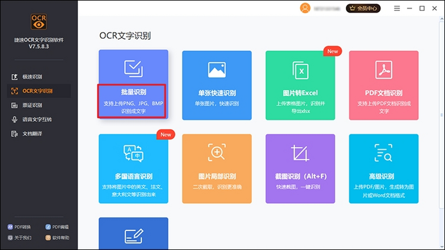The image size is (445, 250).
Task: Click the picture icon of 单张快速识别
Action: pyautogui.click(x=217, y=70)
